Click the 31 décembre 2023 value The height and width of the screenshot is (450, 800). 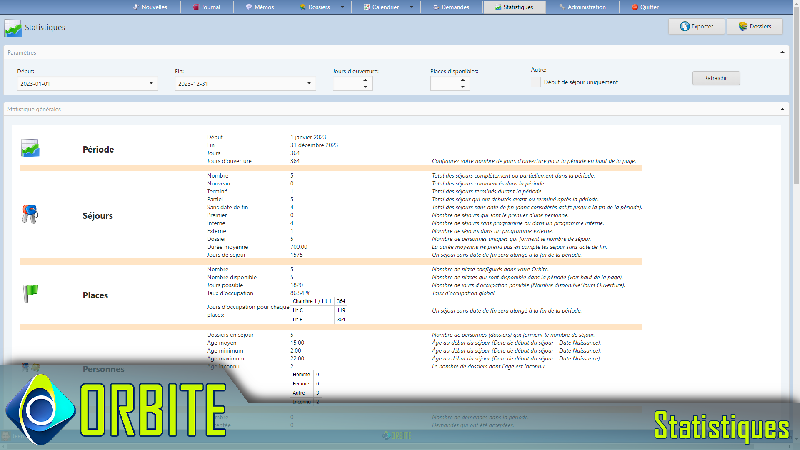[x=314, y=145]
